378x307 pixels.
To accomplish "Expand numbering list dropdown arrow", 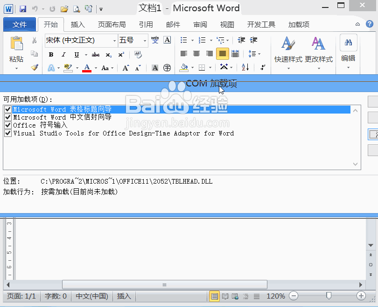I will tap(211, 40).
